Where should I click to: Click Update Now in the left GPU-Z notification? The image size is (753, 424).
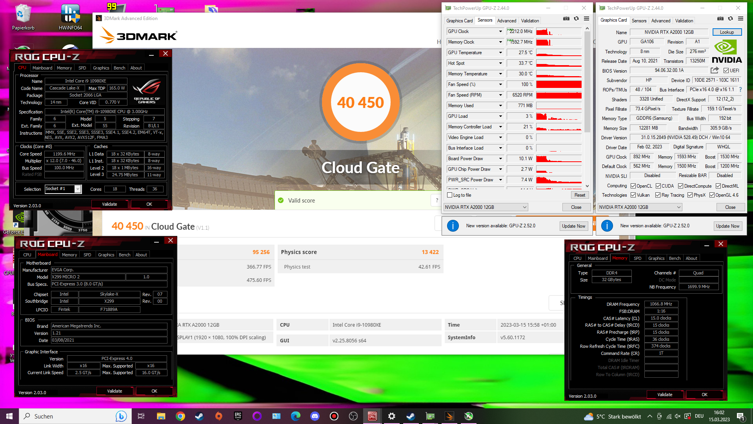click(573, 226)
